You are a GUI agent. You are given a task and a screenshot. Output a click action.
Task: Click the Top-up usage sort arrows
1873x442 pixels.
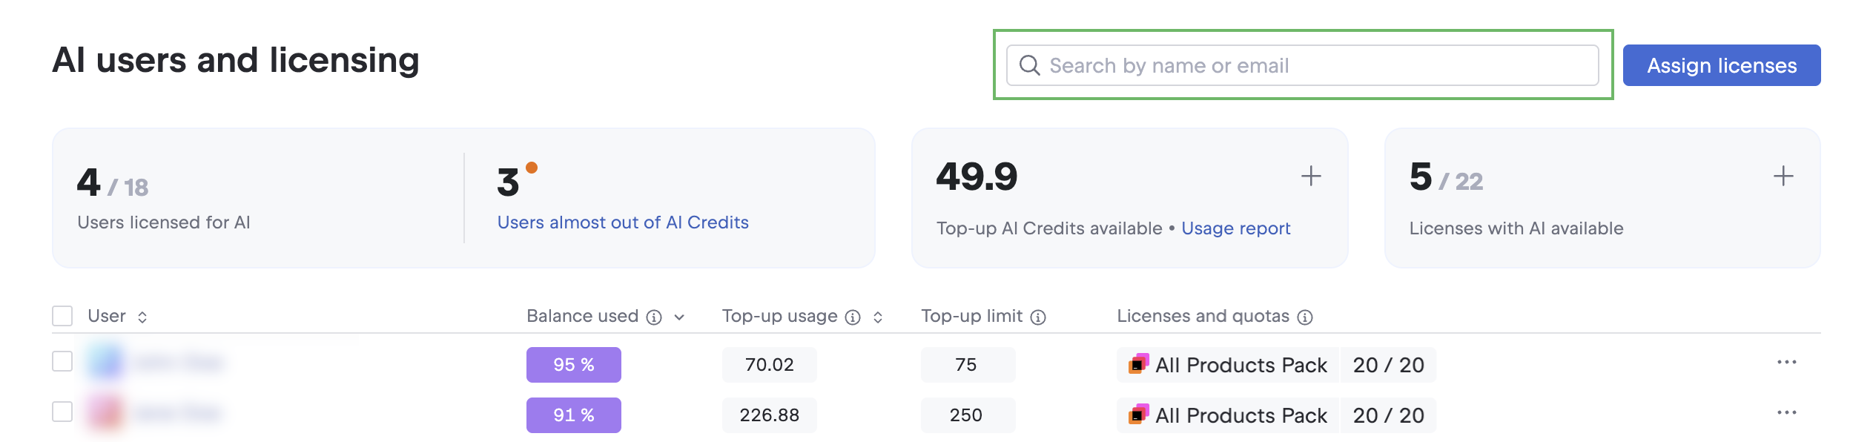(879, 316)
